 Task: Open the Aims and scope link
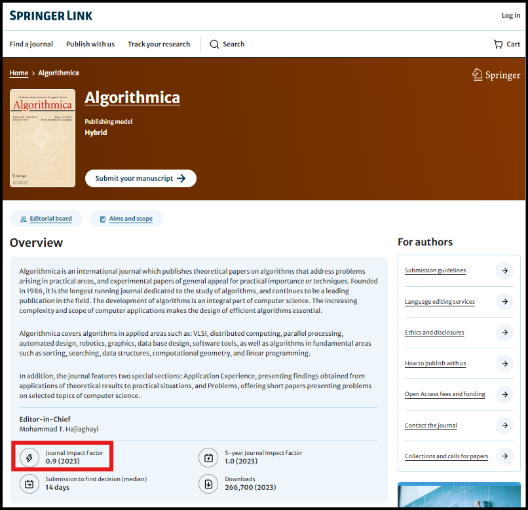coord(130,219)
